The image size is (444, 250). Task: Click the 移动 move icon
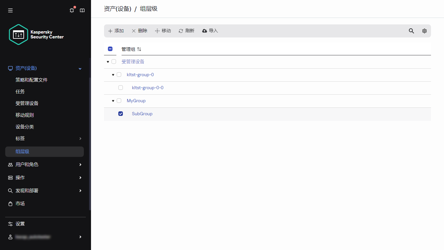pyautogui.click(x=163, y=31)
